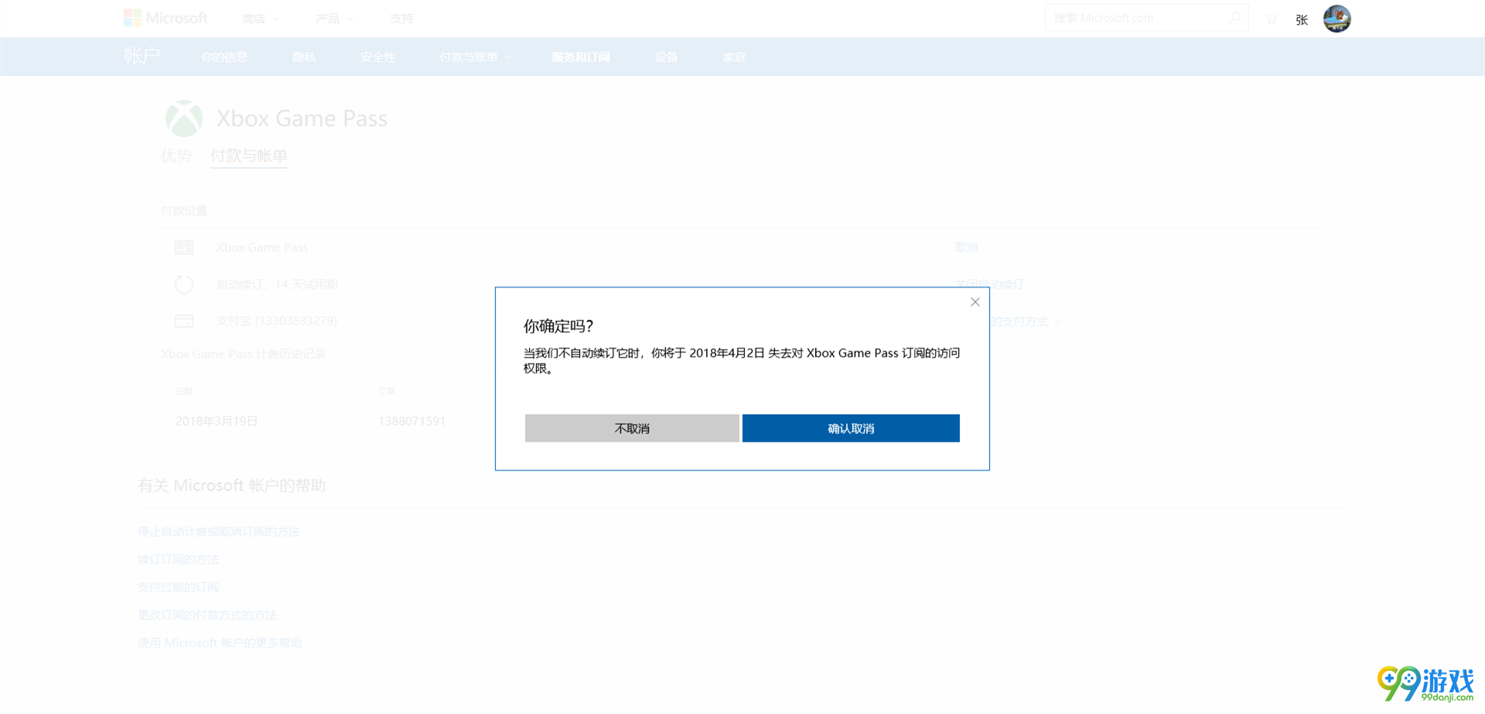Image resolution: width=1485 pixels, height=714 pixels.
Task: Switch to 优势 benefits tab
Action: point(176,155)
